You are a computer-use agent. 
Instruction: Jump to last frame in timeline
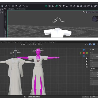click(39, 97)
